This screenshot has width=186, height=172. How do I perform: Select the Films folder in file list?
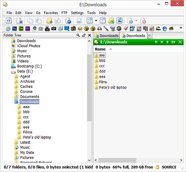(101, 82)
